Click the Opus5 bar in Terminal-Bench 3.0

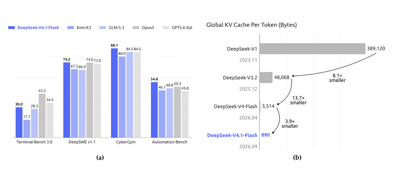[x=42, y=116]
